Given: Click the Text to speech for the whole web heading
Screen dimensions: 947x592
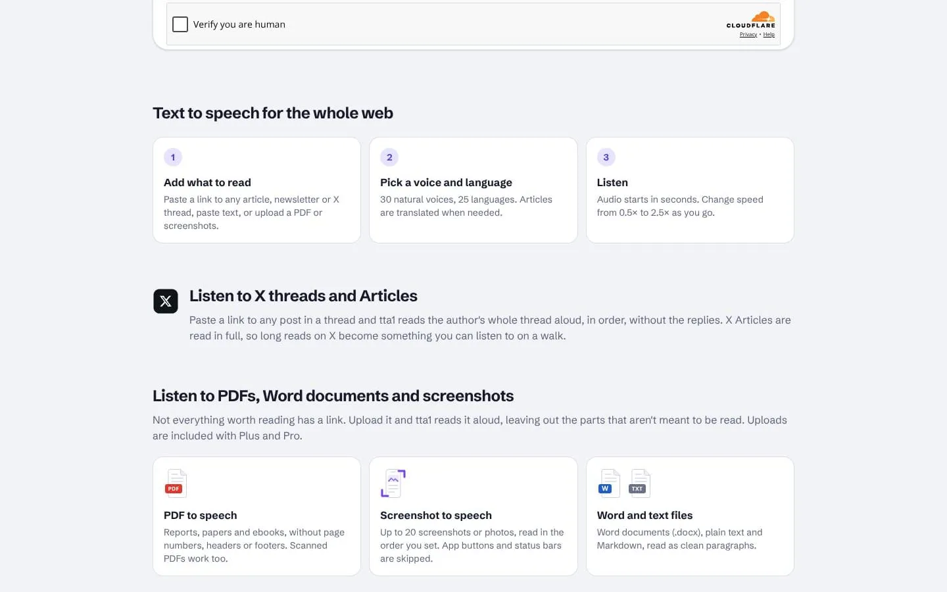Looking at the screenshot, I should click(273, 113).
